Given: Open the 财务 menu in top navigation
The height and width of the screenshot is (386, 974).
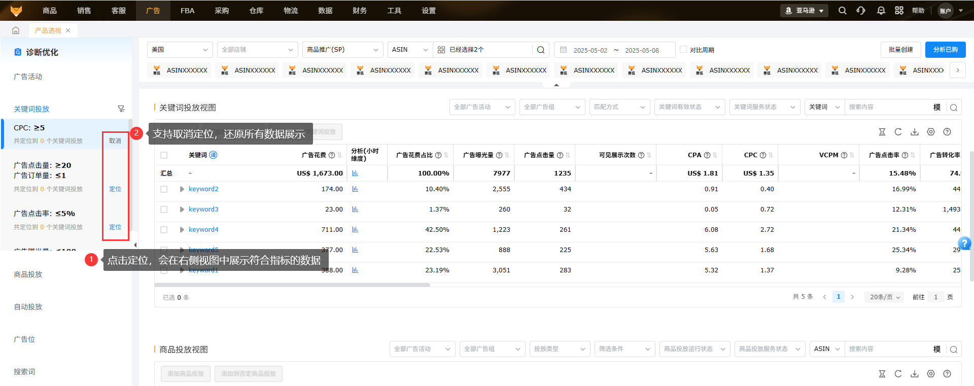Looking at the screenshot, I should (359, 11).
